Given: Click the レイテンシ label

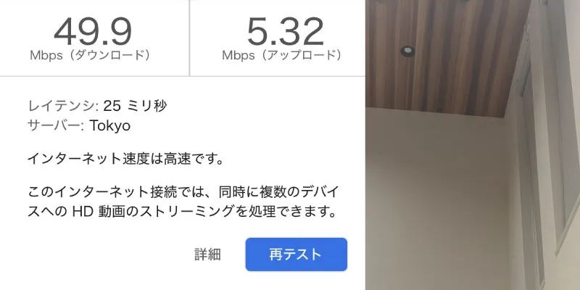Looking at the screenshot, I should (63, 106).
